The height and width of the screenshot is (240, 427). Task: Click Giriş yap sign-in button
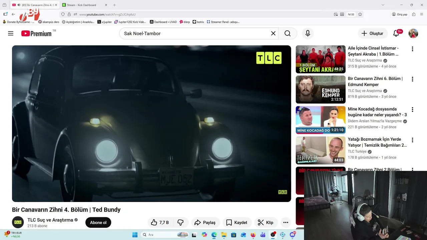(400, 14)
